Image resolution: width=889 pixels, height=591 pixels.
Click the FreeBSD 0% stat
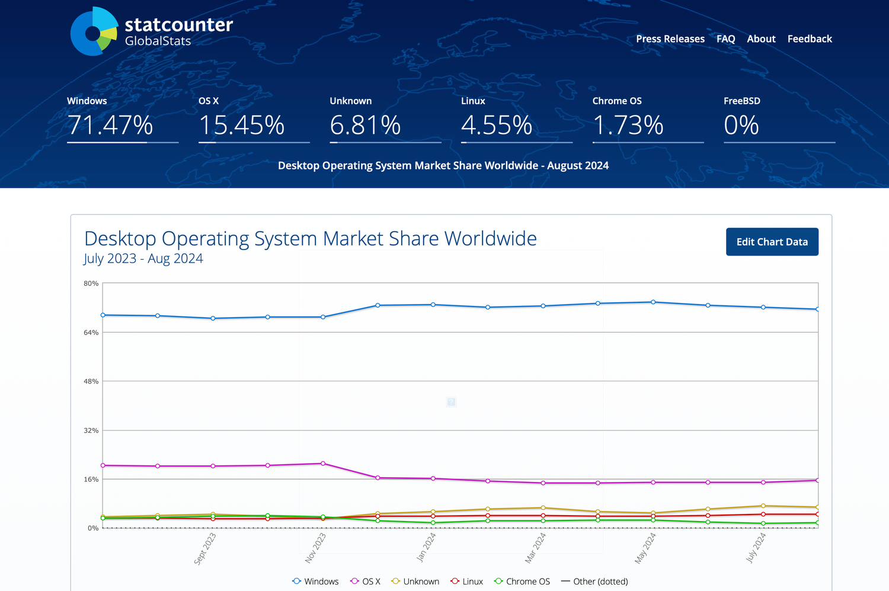click(x=741, y=125)
